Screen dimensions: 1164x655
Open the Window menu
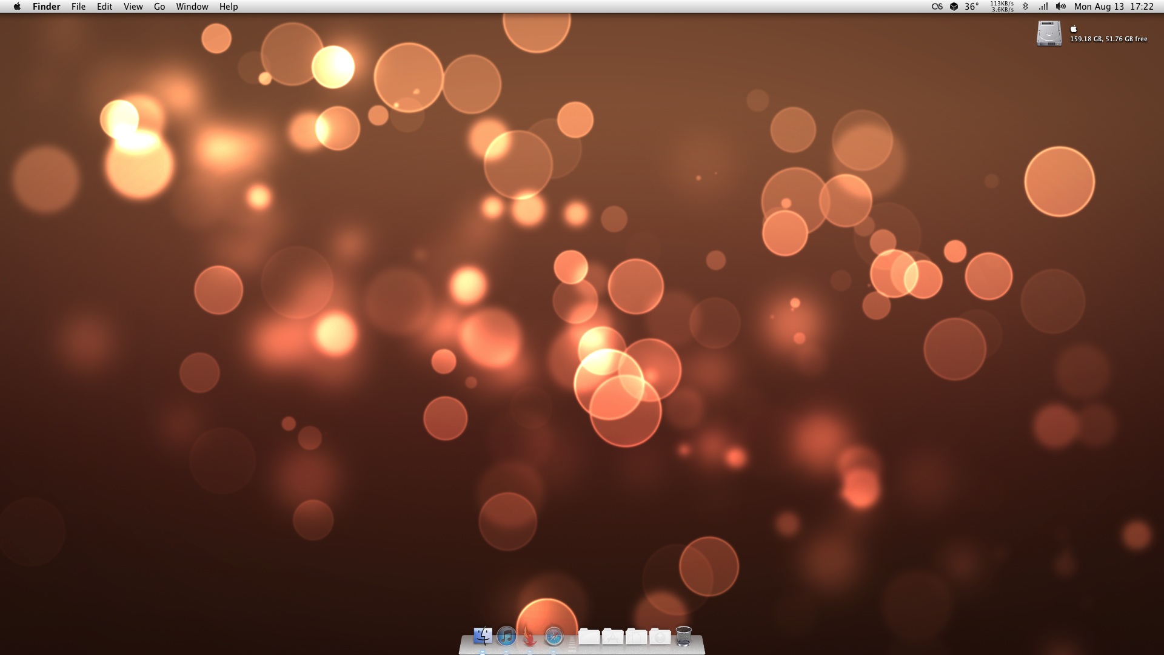click(192, 7)
